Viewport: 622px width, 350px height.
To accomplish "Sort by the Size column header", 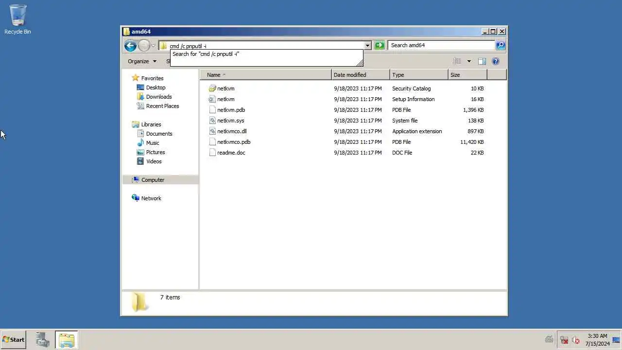I will 467,75.
